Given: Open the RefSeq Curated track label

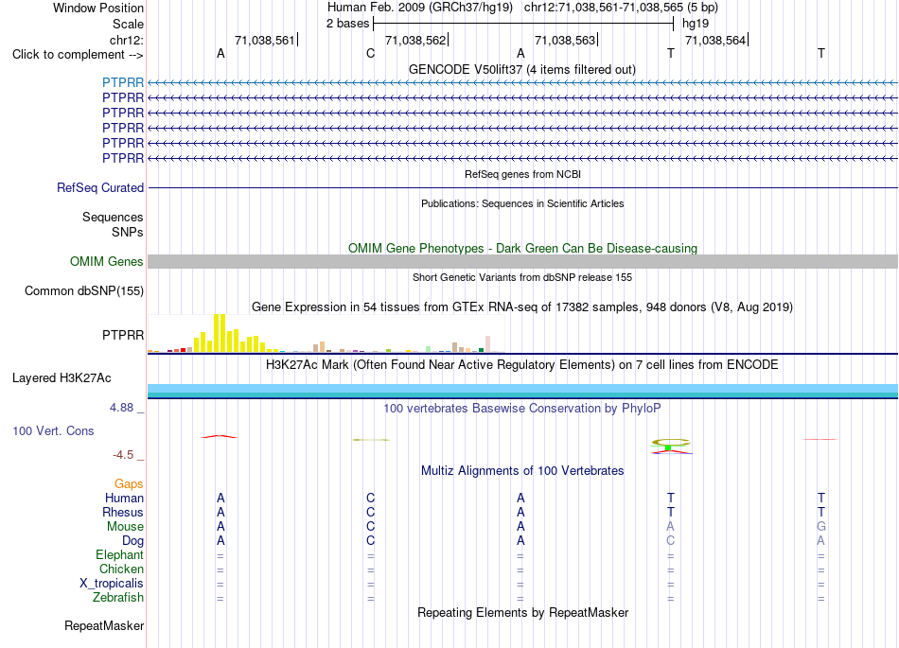Looking at the screenshot, I should point(100,187).
